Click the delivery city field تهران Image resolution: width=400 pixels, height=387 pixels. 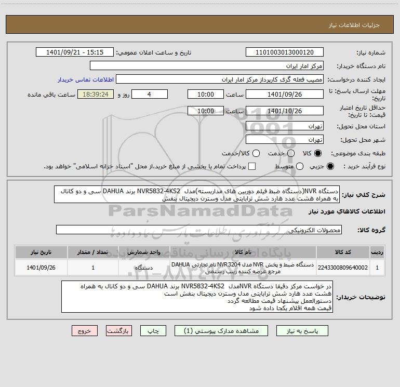pyautogui.click(x=285, y=140)
